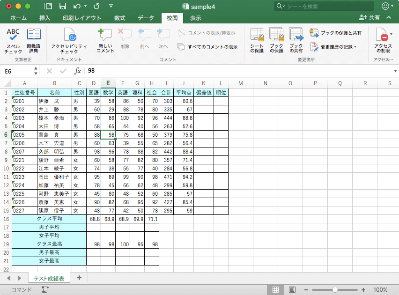Image resolution: width=399 pixels, height=295 pixels.
Task: Select the 女子最高 cell
Action: pos(49,261)
